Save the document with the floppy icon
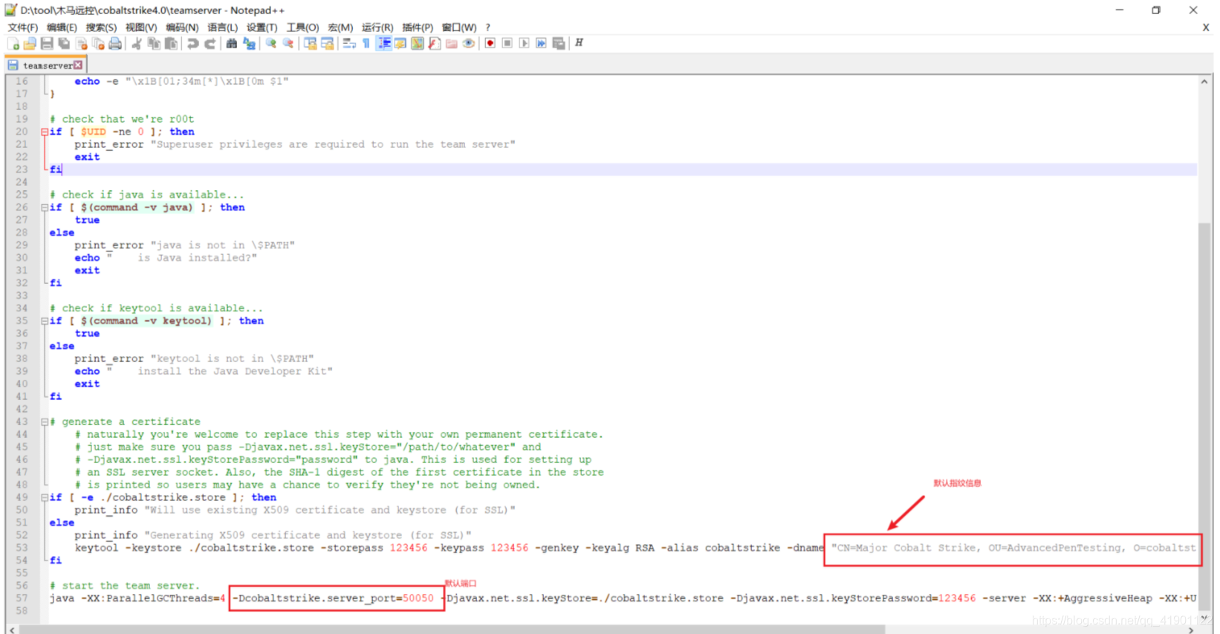 point(47,44)
